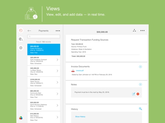Click the $100,000.00 amount
This screenshot has width=165, height=123.
[35, 80]
